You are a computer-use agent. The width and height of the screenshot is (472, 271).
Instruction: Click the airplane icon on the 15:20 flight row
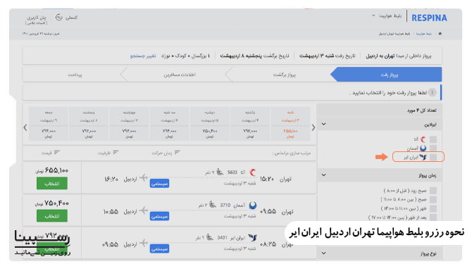pos(144,178)
